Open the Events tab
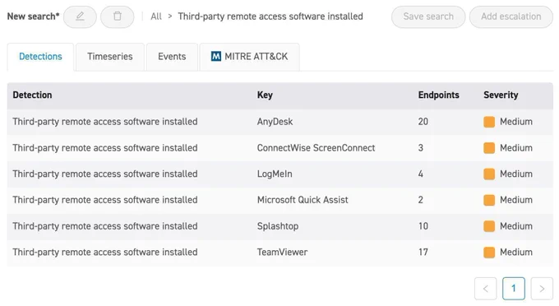 point(172,57)
